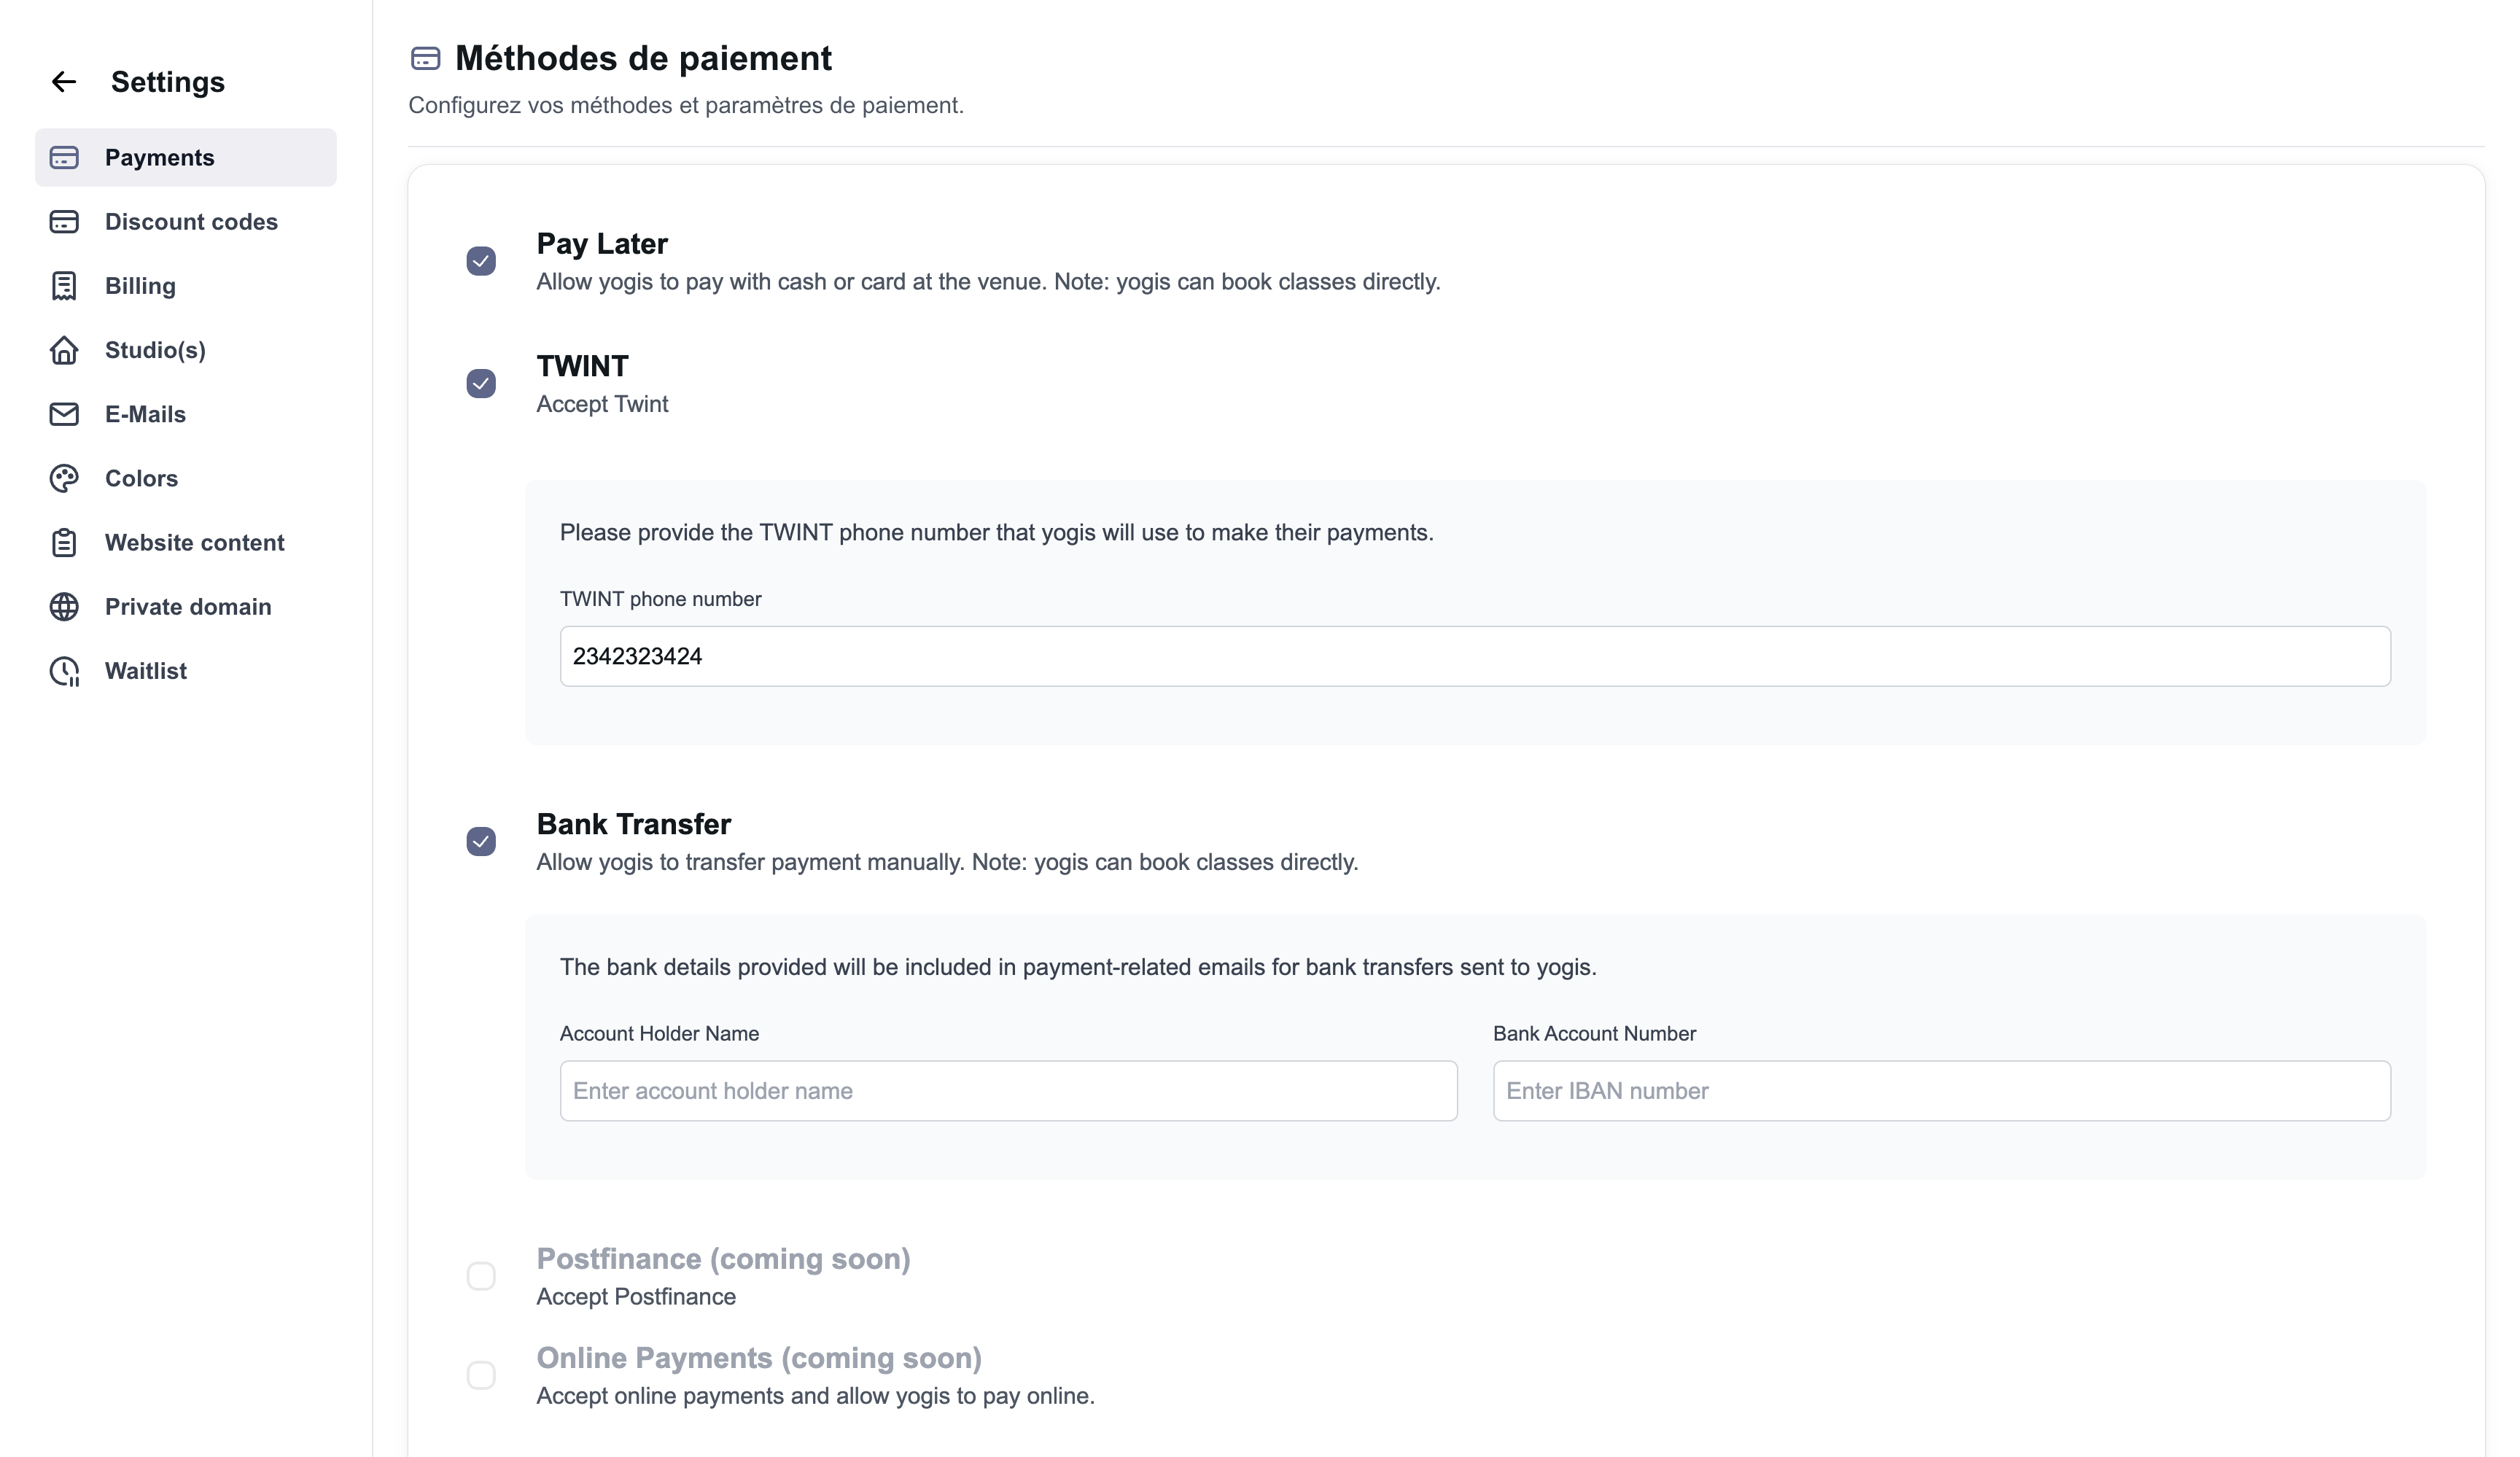Viewport: 2520px width, 1457px height.
Task: Click the back arrow next to Settings
Action: click(x=64, y=82)
